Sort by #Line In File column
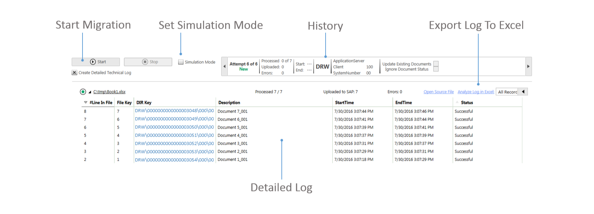594x214 pixels. [x=101, y=102]
